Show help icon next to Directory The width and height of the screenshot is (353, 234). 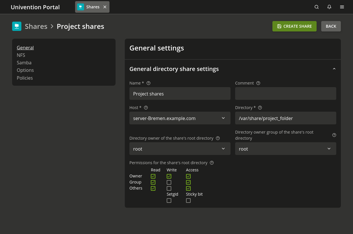[260, 108]
